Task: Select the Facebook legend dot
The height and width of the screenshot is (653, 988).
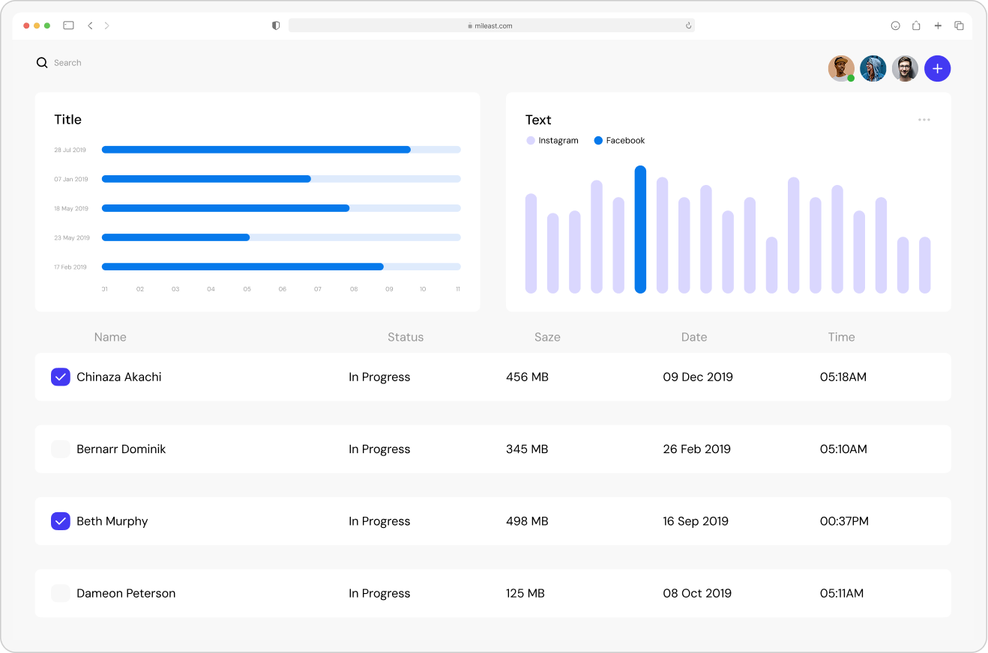Action: tap(597, 140)
